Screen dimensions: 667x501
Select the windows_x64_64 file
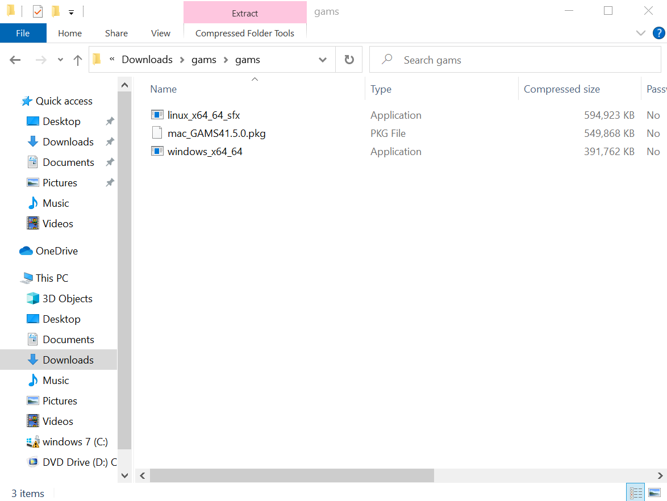(x=205, y=152)
